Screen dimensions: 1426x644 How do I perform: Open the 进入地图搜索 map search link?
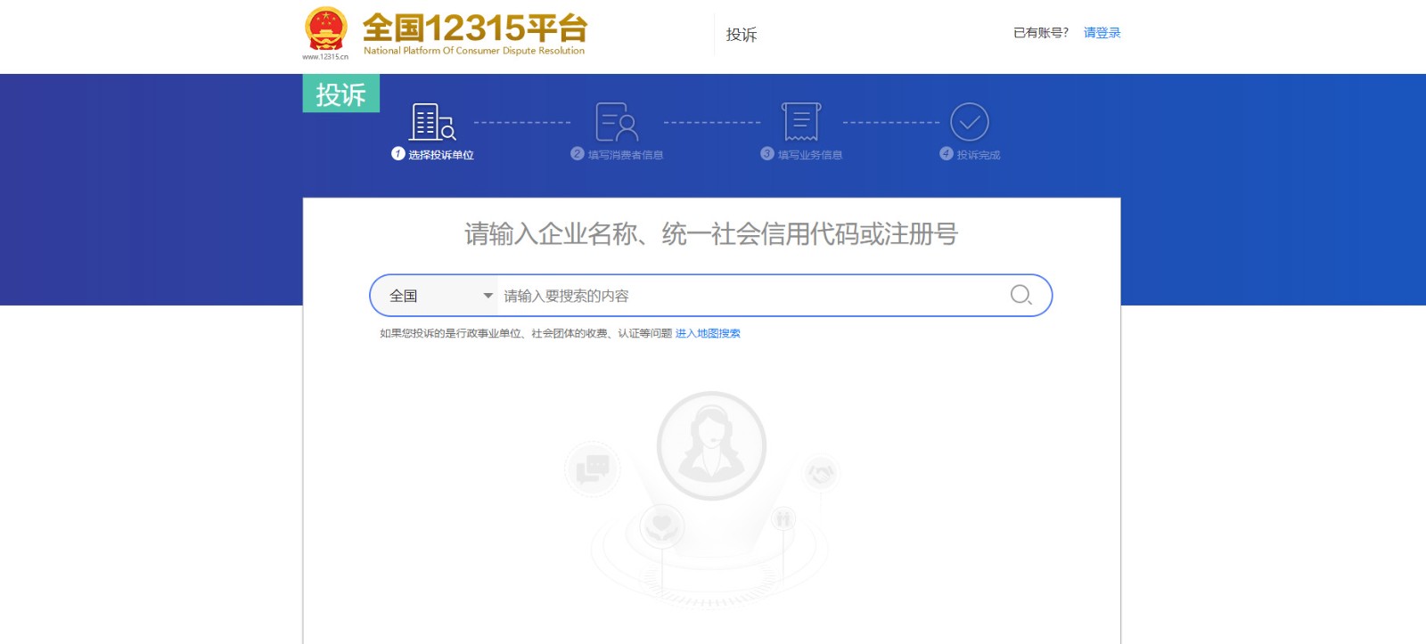(x=708, y=333)
